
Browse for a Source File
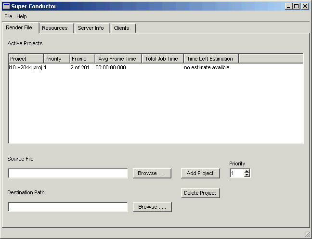tap(152, 173)
